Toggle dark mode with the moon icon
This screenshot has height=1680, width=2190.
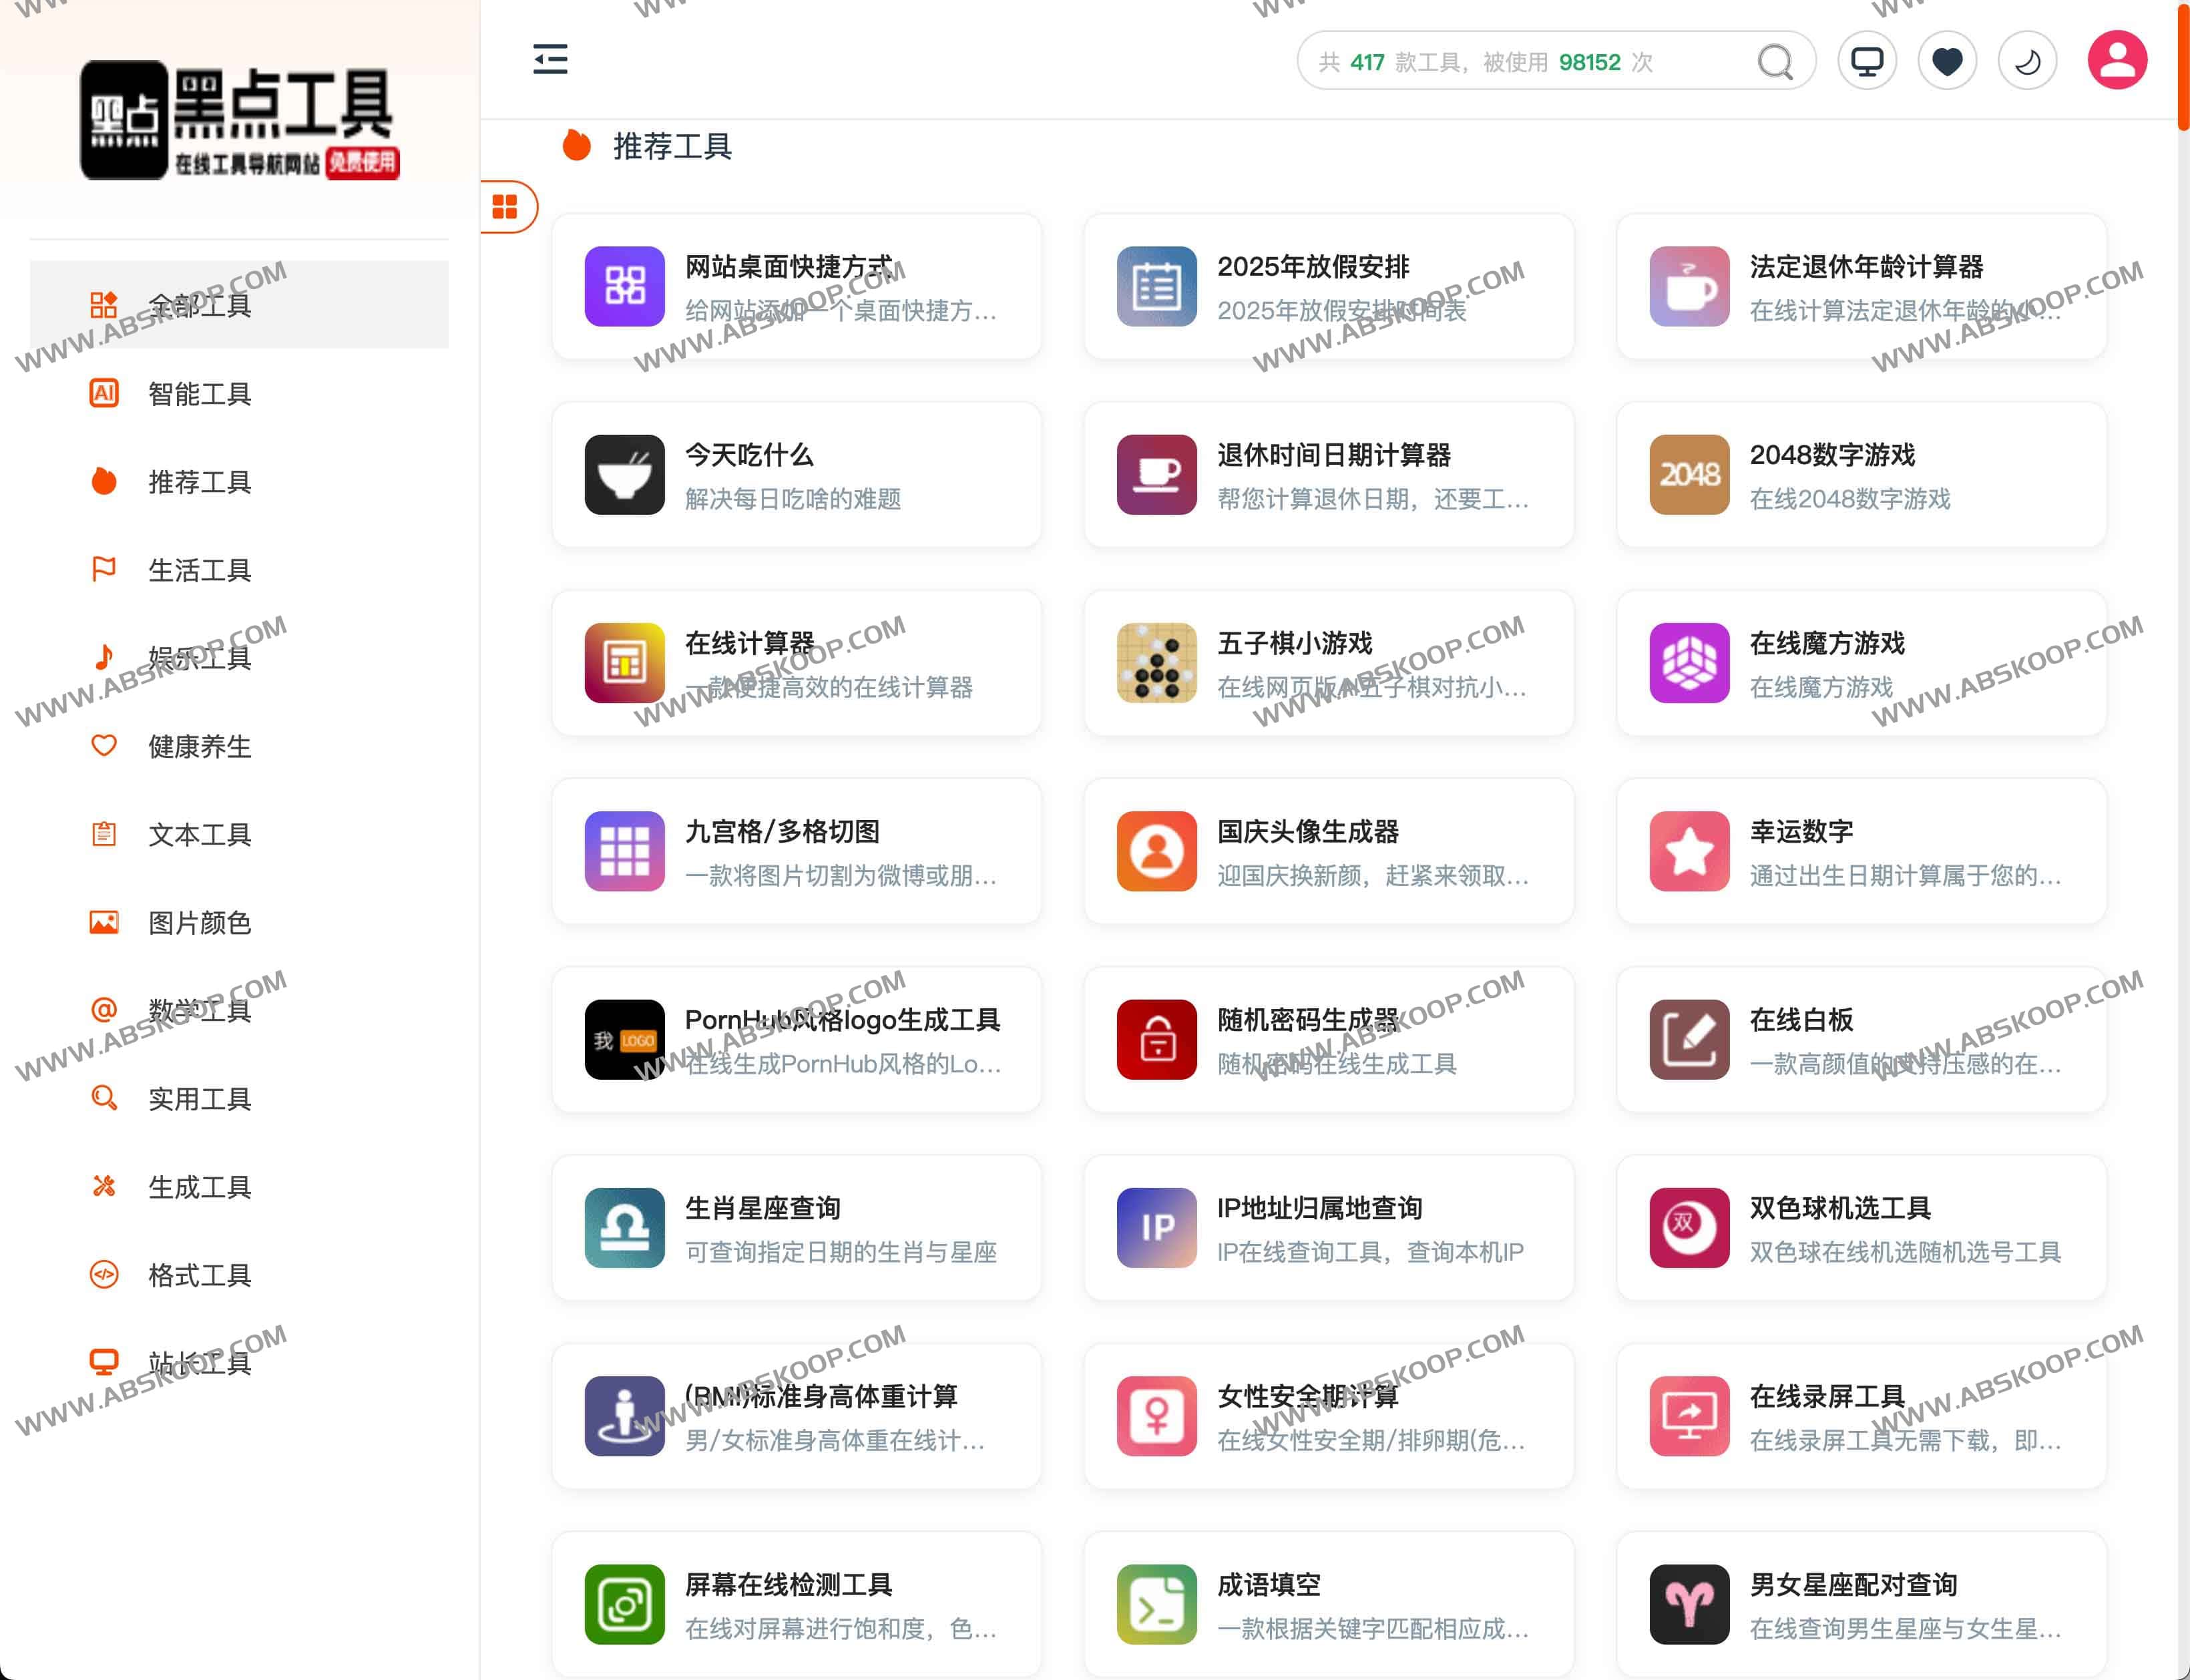(2027, 61)
